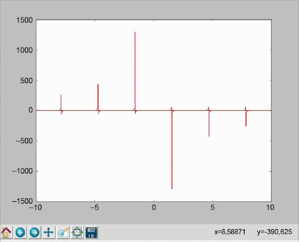This screenshot has width=299, height=242.
Task: Click the y-axis label −500
Action: [24, 141]
